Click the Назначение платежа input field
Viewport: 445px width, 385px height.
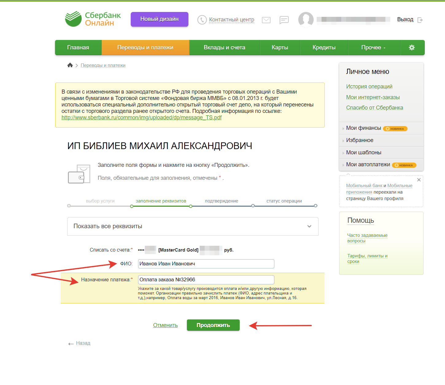pos(206,280)
